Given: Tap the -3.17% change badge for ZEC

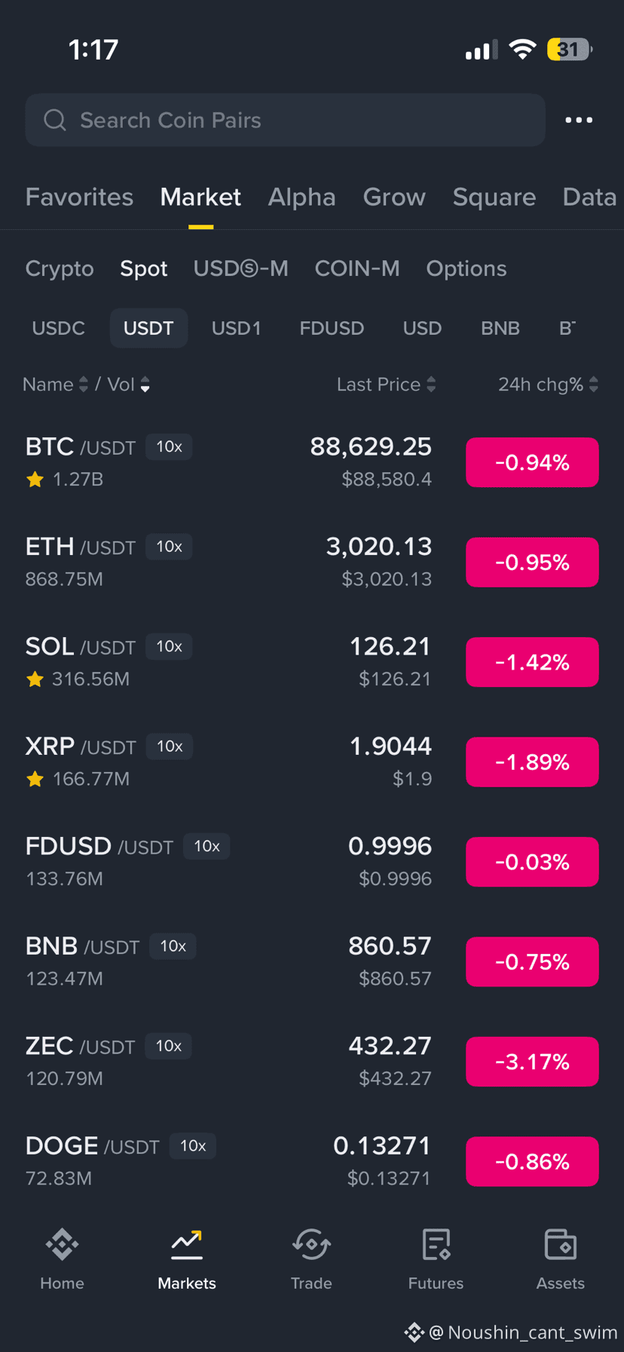Looking at the screenshot, I should tap(532, 1062).
